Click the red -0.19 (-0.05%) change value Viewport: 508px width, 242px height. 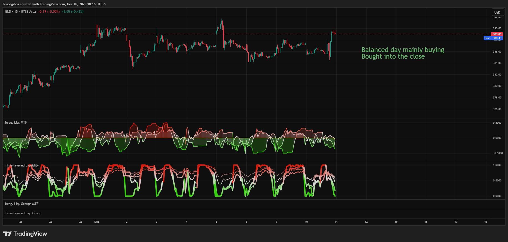pos(49,12)
